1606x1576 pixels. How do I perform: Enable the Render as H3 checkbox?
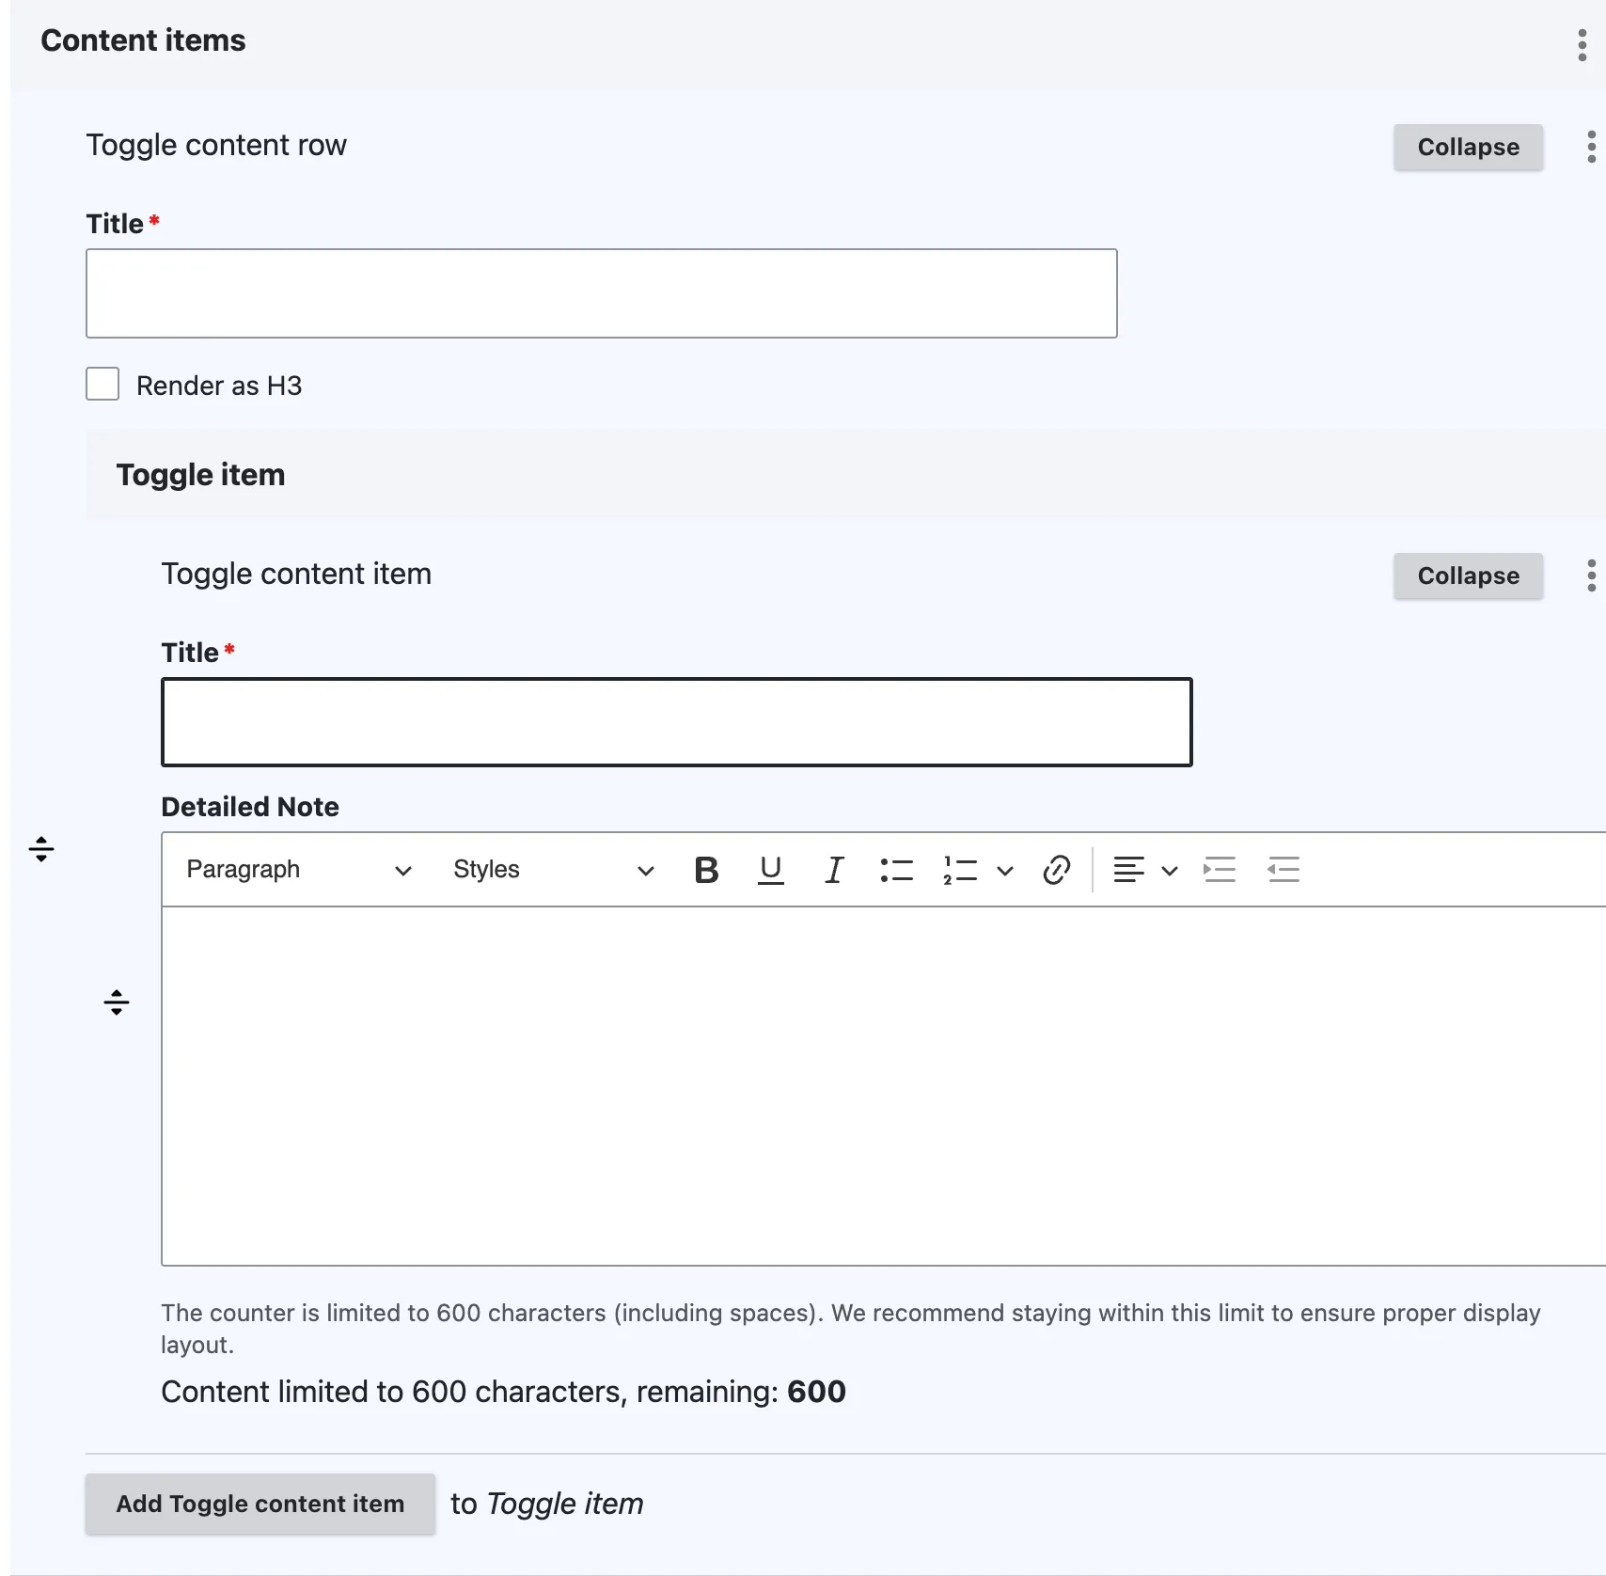(x=102, y=384)
